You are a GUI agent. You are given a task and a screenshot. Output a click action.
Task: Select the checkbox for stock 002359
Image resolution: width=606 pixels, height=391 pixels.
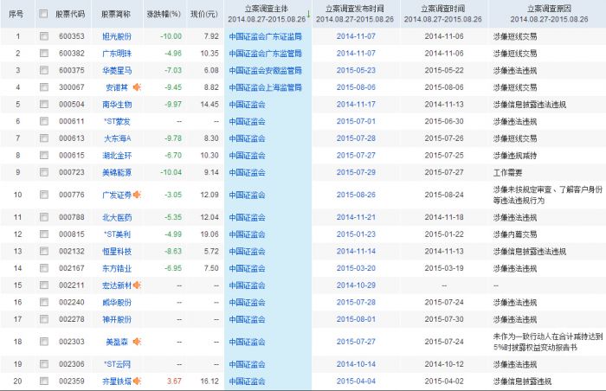(x=44, y=381)
